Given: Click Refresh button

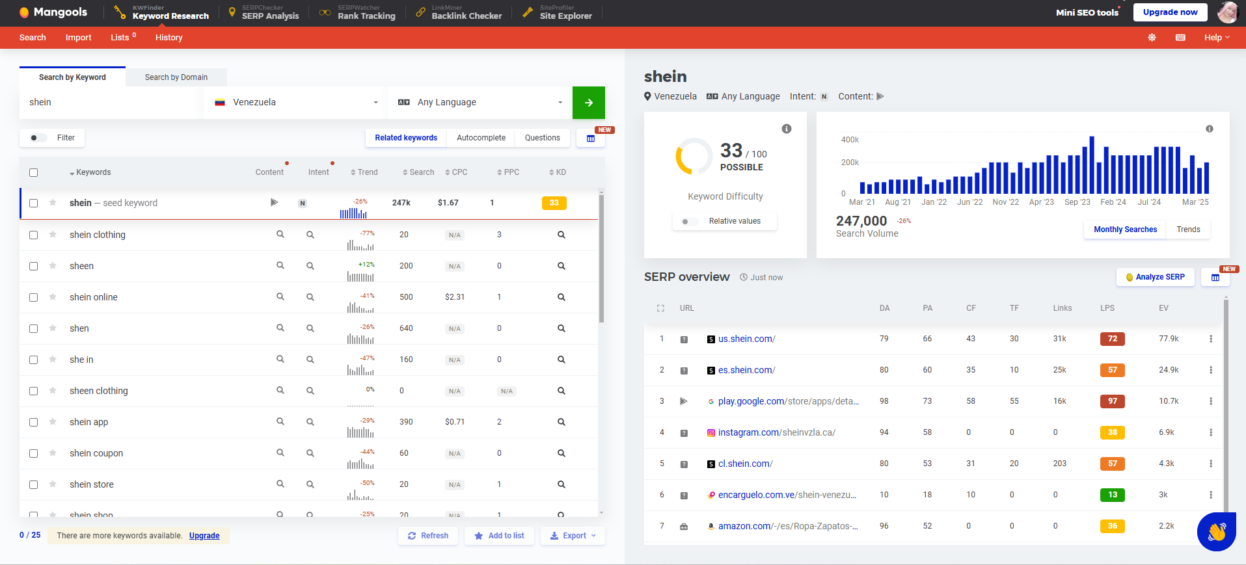Looking at the screenshot, I should pyautogui.click(x=427, y=536).
